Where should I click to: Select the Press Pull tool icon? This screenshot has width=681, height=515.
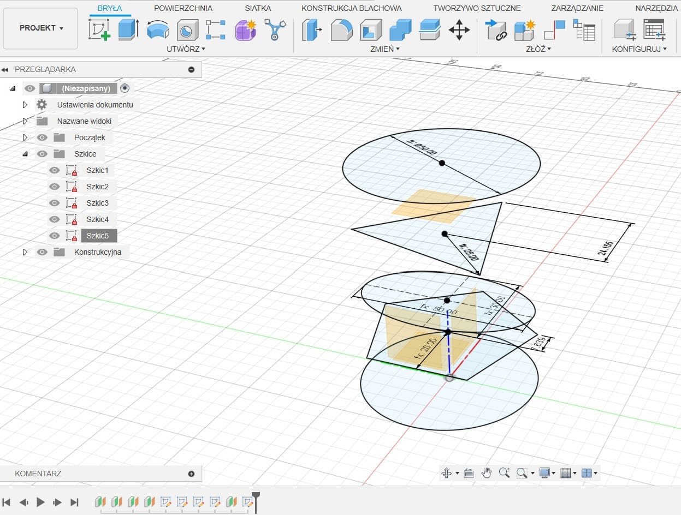point(312,29)
